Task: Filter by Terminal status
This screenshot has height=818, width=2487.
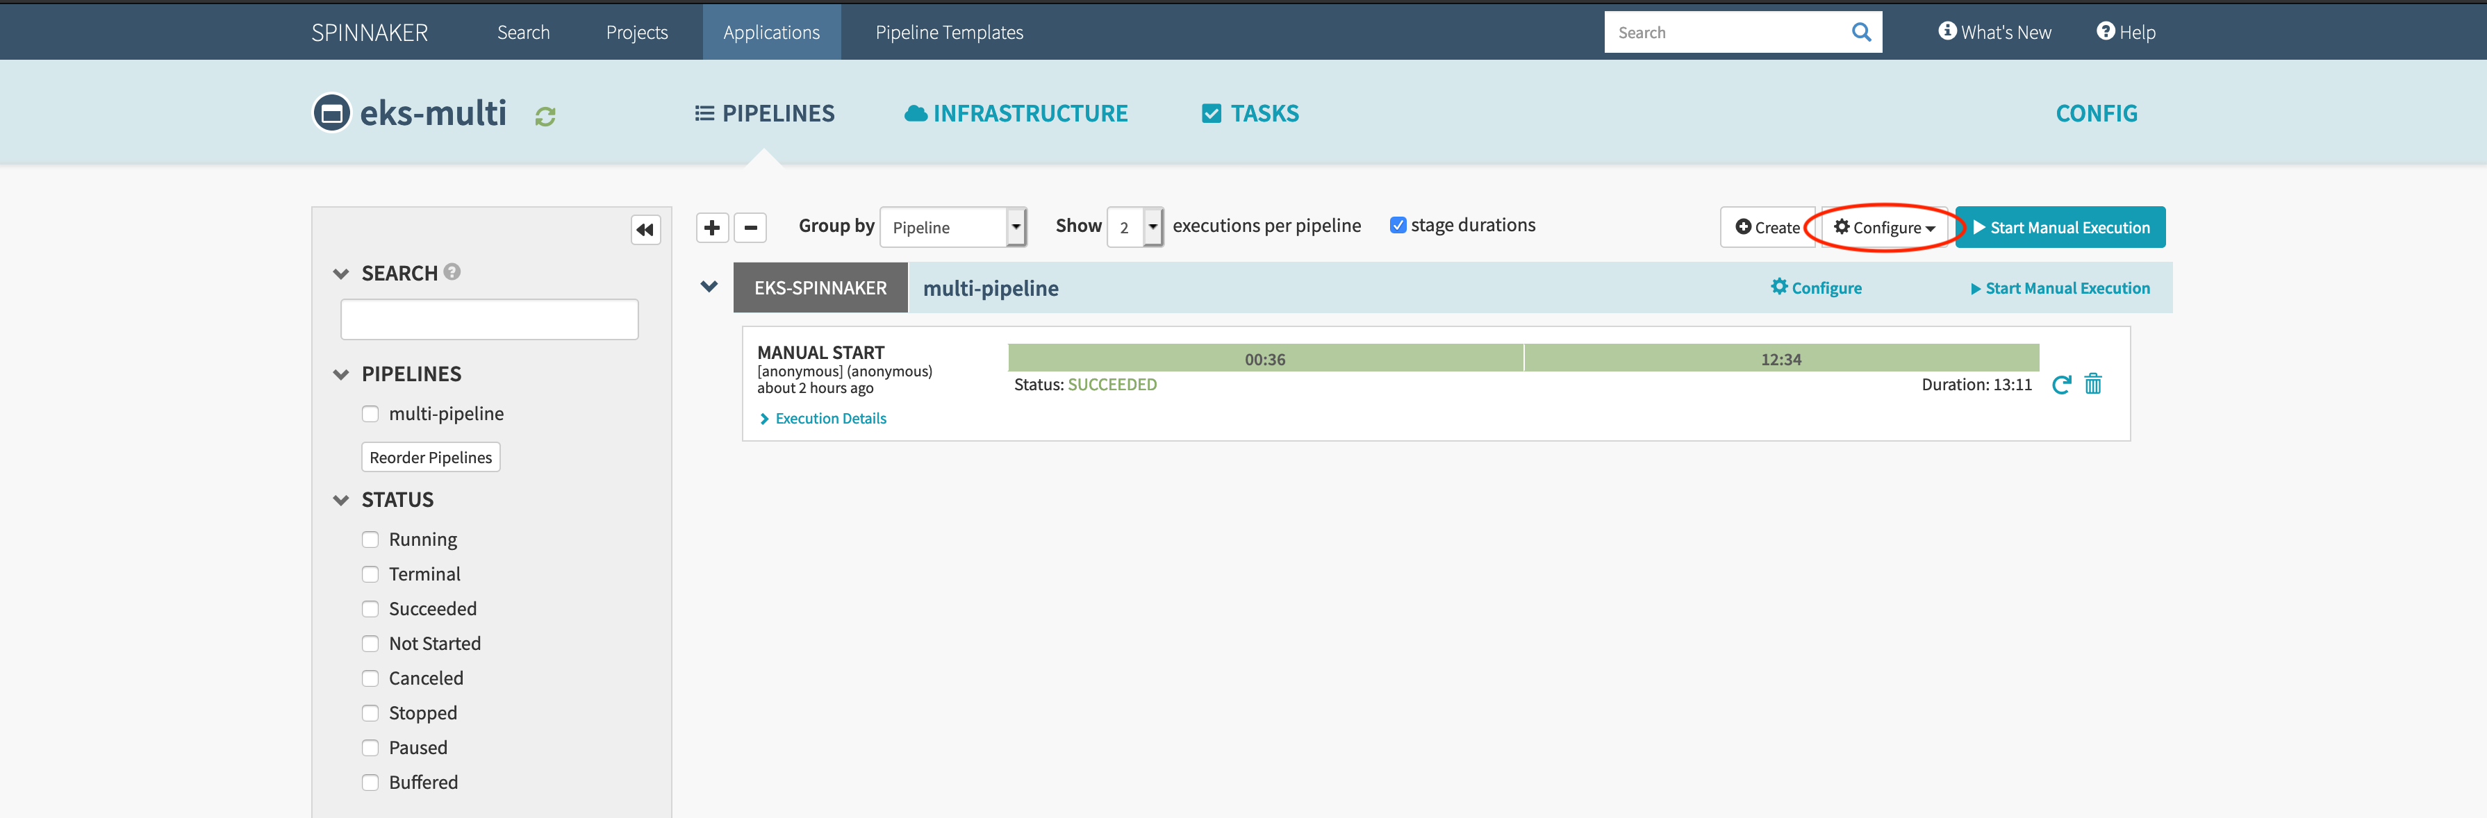Action: [x=370, y=574]
